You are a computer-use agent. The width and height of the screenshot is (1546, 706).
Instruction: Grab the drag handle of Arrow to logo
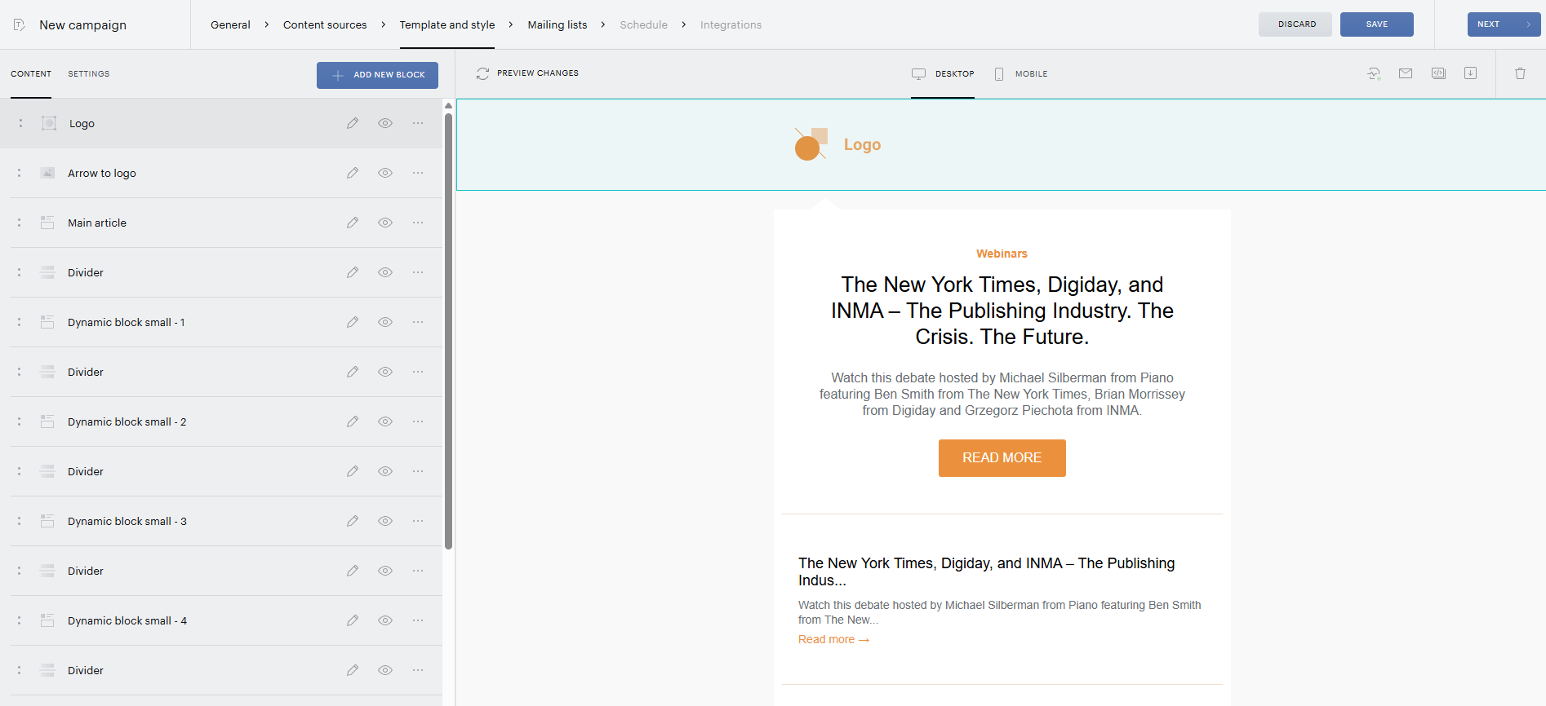pos(20,173)
